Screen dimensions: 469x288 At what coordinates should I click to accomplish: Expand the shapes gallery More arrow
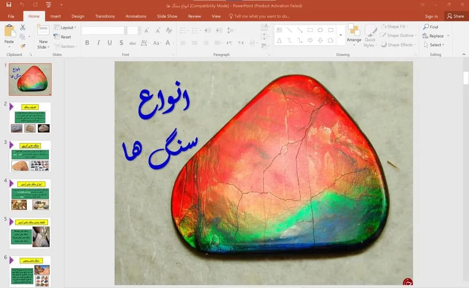340,35
